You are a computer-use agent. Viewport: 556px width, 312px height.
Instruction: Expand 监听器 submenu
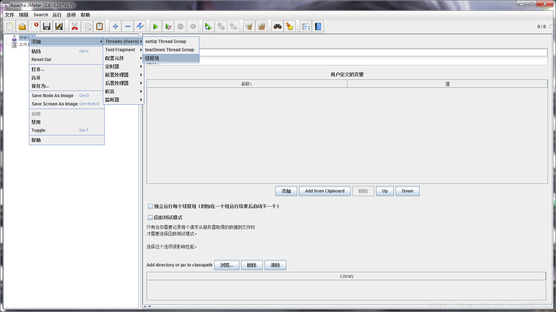123,100
